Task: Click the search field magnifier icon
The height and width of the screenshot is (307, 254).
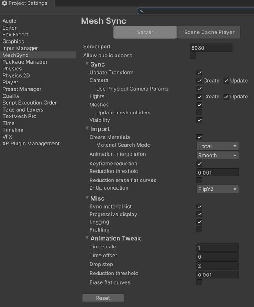Action: tap(141, 11)
